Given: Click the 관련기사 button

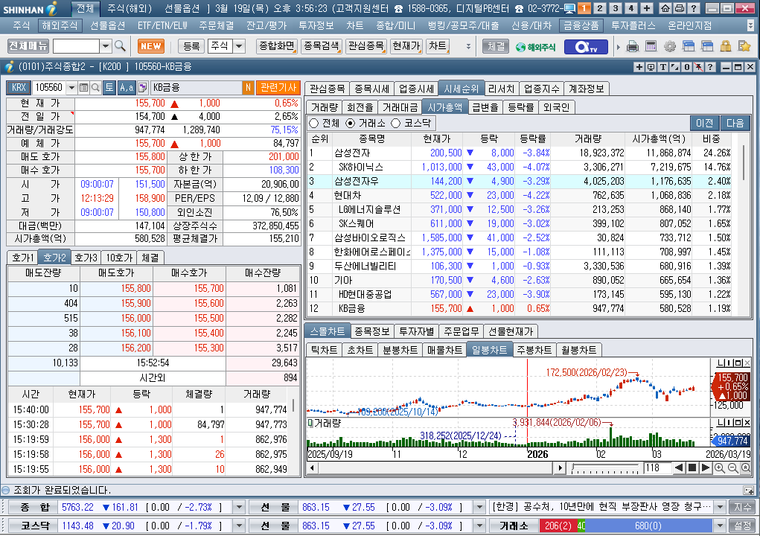Looking at the screenshot, I should pyautogui.click(x=278, y=88).
